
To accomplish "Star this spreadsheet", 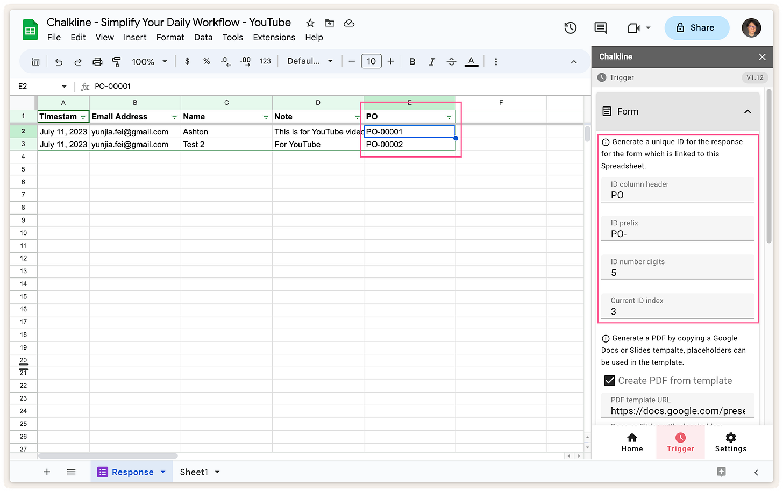I will (x=310, y=23).
